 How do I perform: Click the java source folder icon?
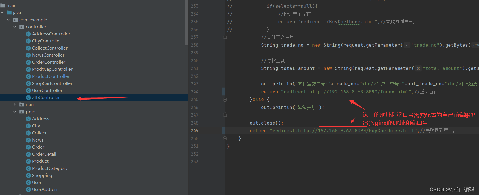point(9,12)
